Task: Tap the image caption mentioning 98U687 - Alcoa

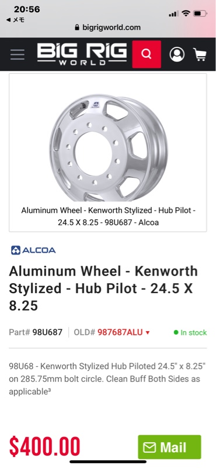Action: (108, 216)
